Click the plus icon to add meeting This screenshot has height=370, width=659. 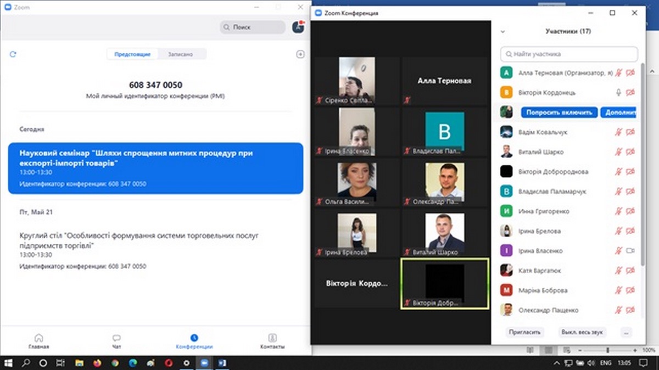[300, 54]
